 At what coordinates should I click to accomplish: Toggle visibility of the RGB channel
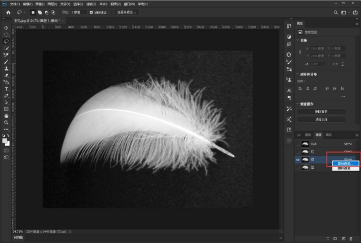tap(298, 144)
